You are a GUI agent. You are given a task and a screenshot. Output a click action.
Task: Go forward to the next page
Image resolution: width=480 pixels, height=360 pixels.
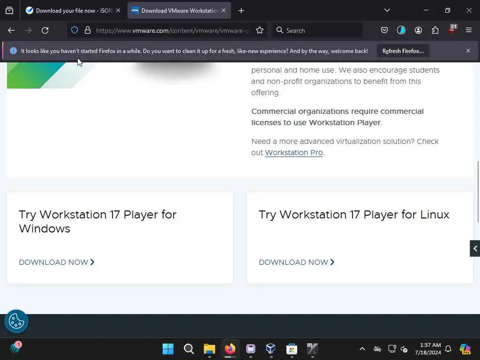[x=28, y=30]
